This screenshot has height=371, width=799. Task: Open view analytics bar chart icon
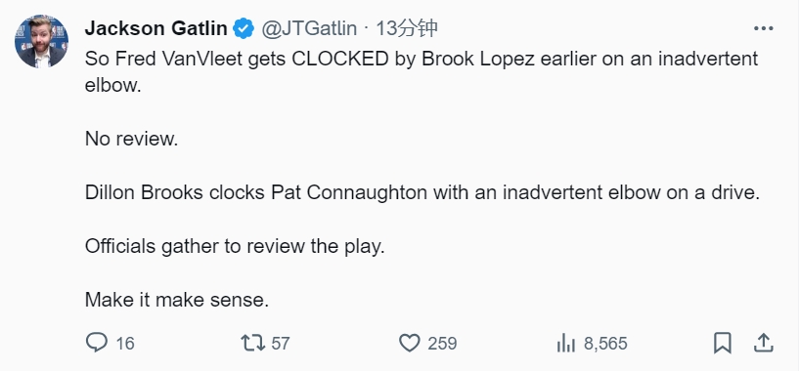(x=566, y=343)
